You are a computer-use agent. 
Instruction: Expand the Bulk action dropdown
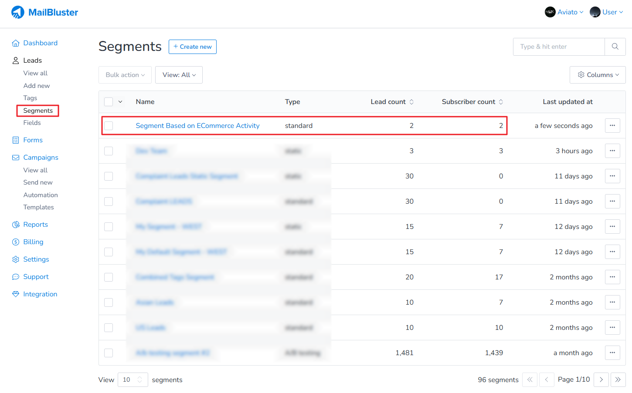[x=125, y=75]
